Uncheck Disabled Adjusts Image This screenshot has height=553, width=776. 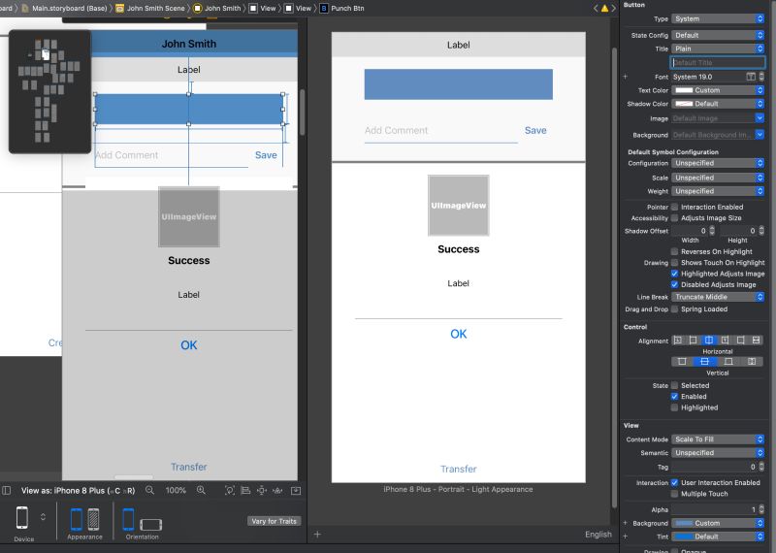[x=674, y=284]
